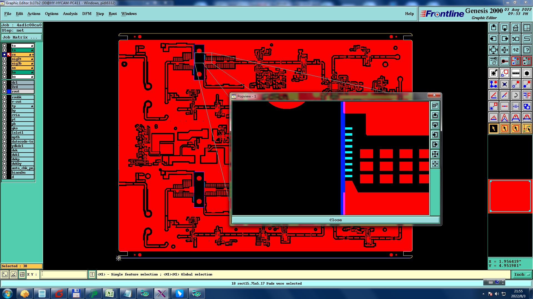Image resolution: width=533 pixels, height=299 pixels.
Task: Click the blue rout layer color swatch
Action: tap(9, 91)
